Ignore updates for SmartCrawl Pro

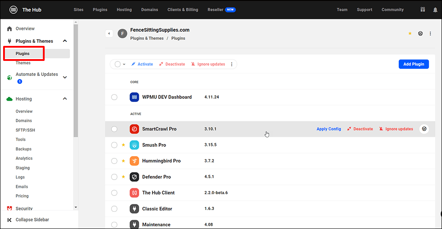(x=396, y=129)
